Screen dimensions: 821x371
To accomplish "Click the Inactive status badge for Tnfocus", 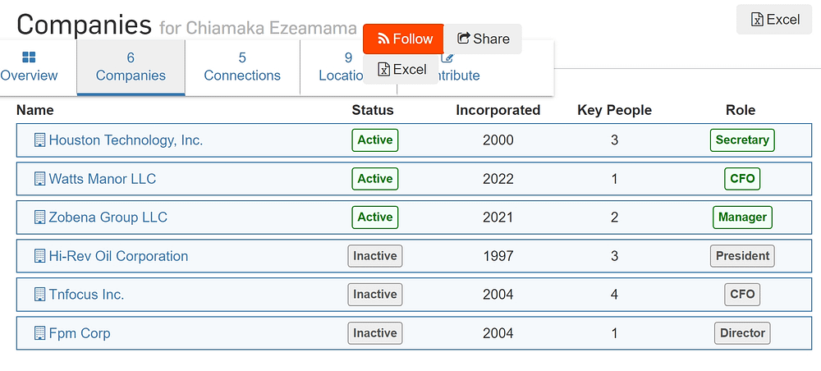I will (x=375, y=295).
